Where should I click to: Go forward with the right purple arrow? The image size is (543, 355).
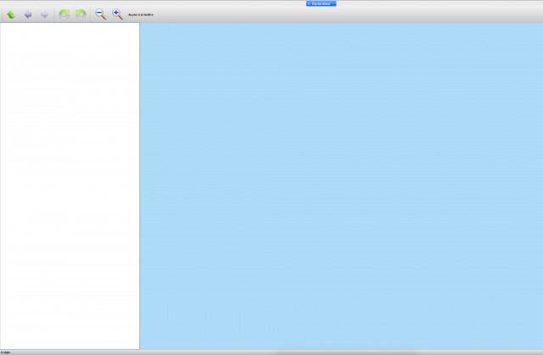(44, 14)
